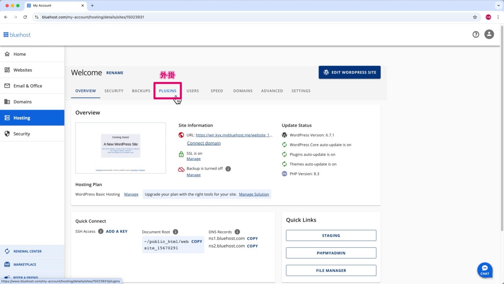Copy ns1.bluehost.com
504x284 pixels.
252,239
